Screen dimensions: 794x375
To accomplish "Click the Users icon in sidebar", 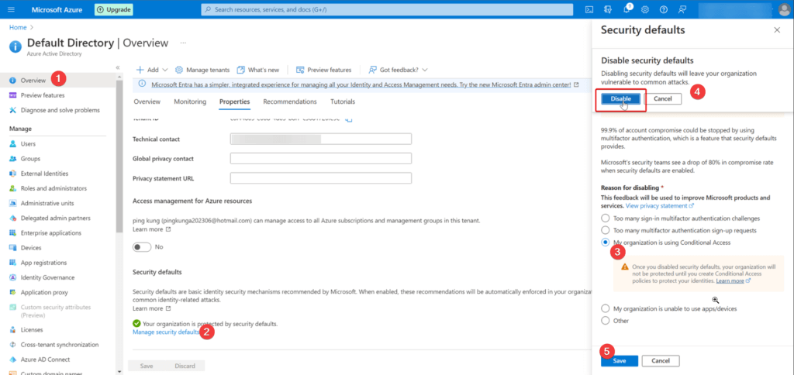I will pos(13,144).
